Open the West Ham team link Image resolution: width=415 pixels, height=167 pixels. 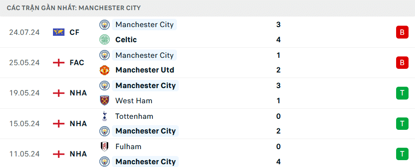[x=134, y=100]
